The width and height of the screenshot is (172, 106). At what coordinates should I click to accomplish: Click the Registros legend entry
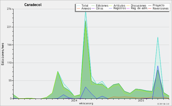coord(120,8)
